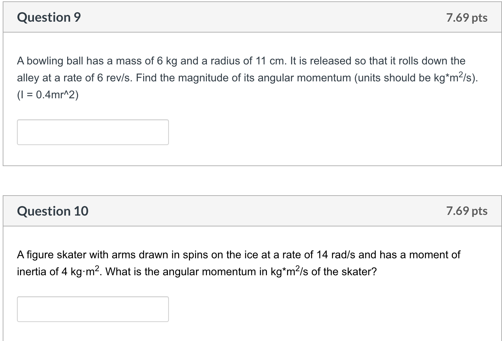Click the 7.69 pts label on Question 9
Image resolution: width=502 pixels, height=341 pixels.
[x=466, y=18]
